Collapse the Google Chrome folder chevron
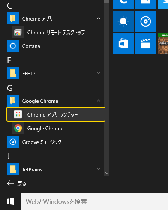The height and width of the screenshot is (210, 168). tap(99, 101)
